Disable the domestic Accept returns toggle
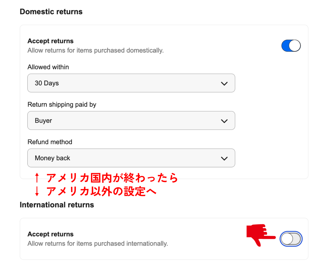Viewport: 326px width, 266px height. 291,46
